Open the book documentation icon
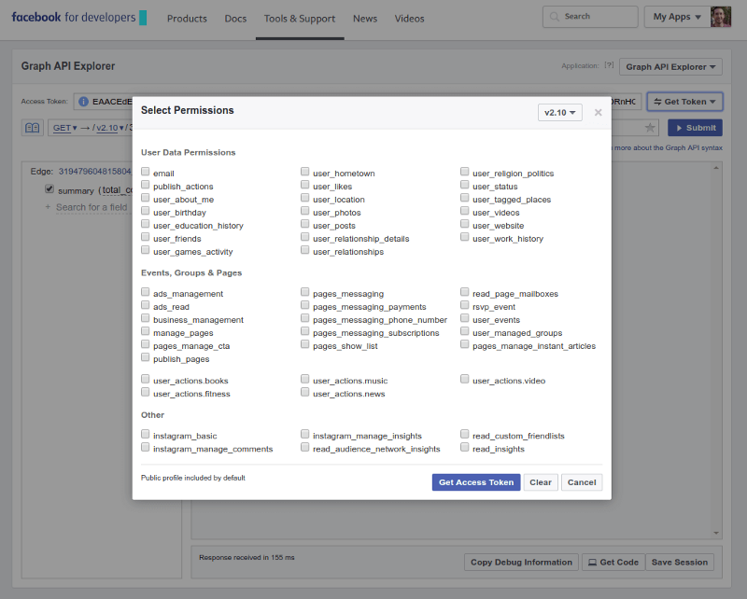The width and height of the screenshot is (747, 599). pyautogui.click(x=33, y=128)
